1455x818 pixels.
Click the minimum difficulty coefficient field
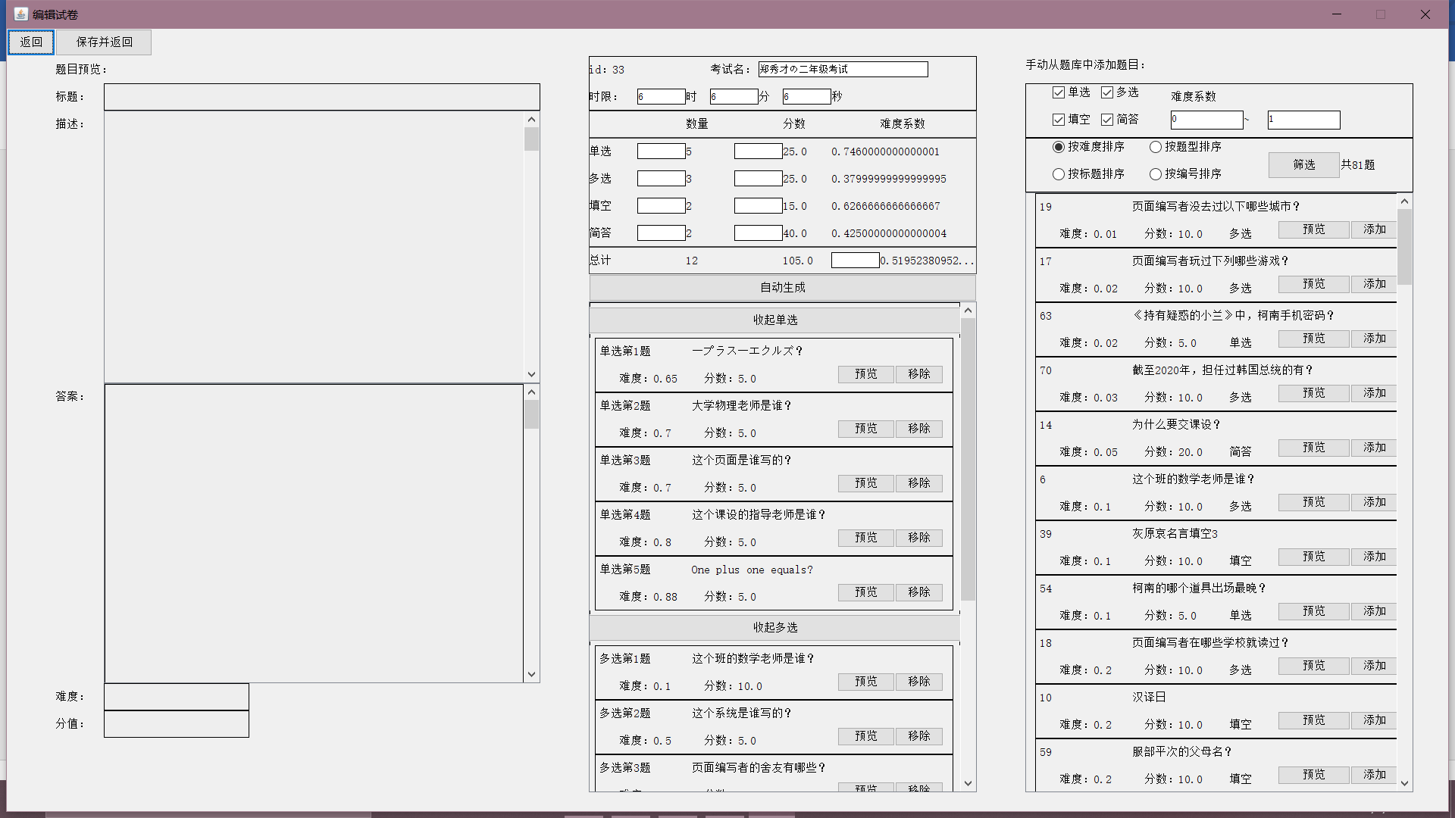point(1206,120)
